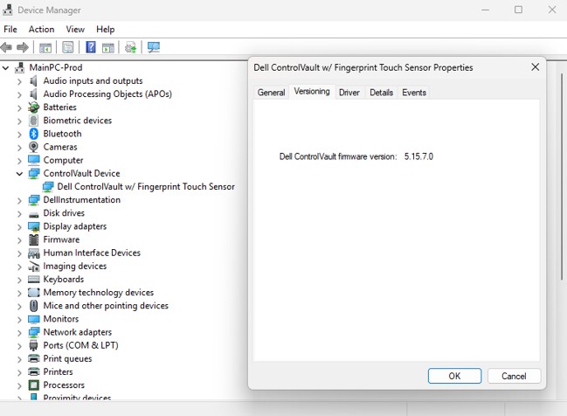The width and height of the screenshot is (567, 416).
Task: Click Show/Hide Console Tree toolbar icon
Action: coord(45,47)
